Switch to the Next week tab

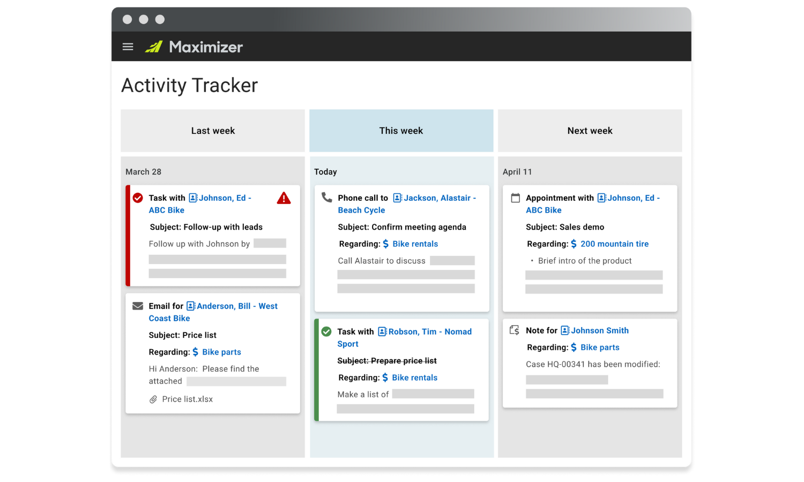pyautogui.click(x=590, y=130)
